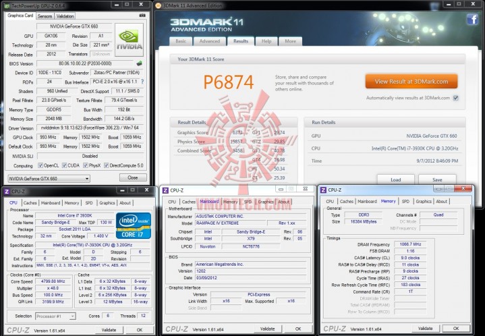Open the Help tab in 3DMark 11
The height and width of the screenshot is (336, 485).
(266, 41)
